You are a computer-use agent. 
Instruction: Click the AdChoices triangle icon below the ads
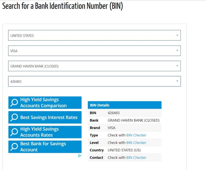coord(80,156)
